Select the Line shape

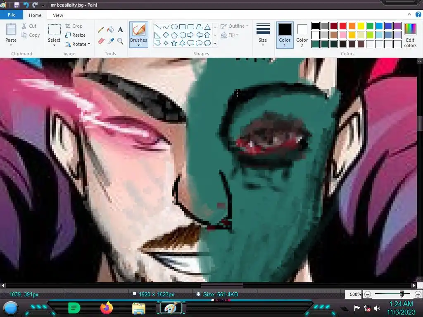[157, 27]
